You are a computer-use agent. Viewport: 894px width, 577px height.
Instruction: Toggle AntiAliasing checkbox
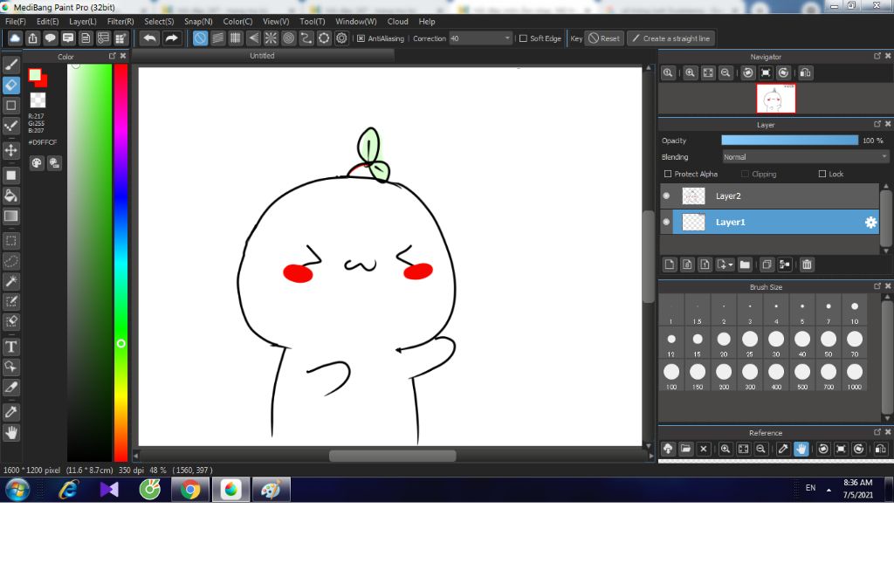click(x=361, y=38)
